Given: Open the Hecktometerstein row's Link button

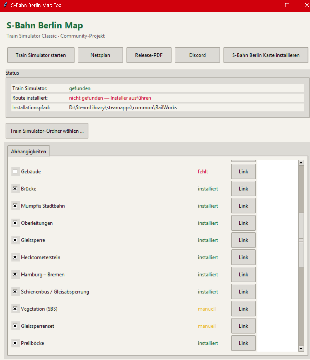Looking at the screenshot, I should pyautogui.click(x=243, y=257).
